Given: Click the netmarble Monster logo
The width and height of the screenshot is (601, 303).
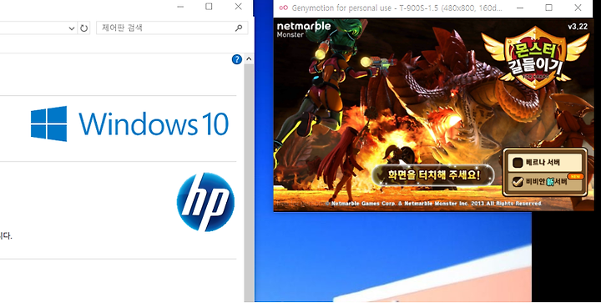Looking at the screenshot, I should [304, 29].
